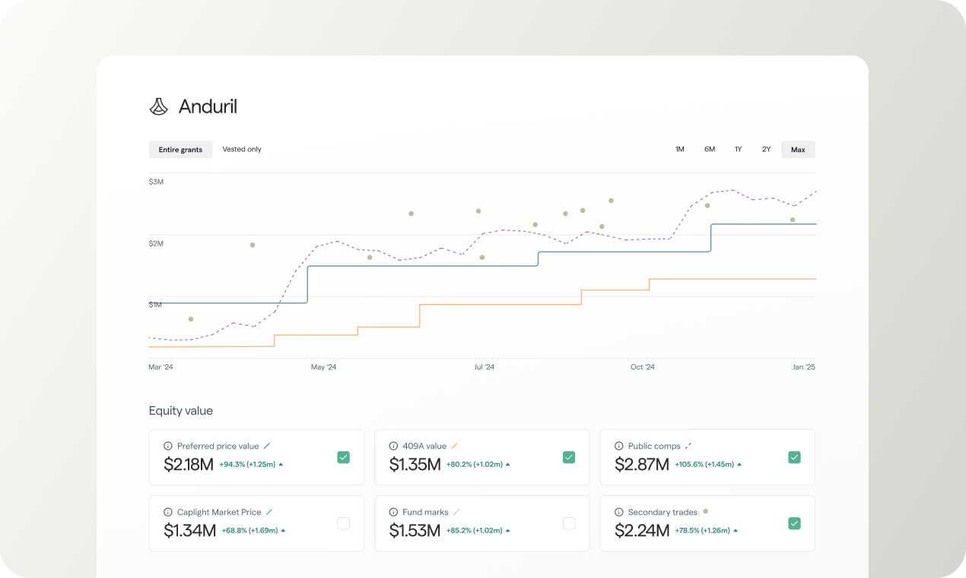This screenshot has width=966, height=578.
Task: Click dotted line legend icon beside Fund marks
Action: pos(456,513)
